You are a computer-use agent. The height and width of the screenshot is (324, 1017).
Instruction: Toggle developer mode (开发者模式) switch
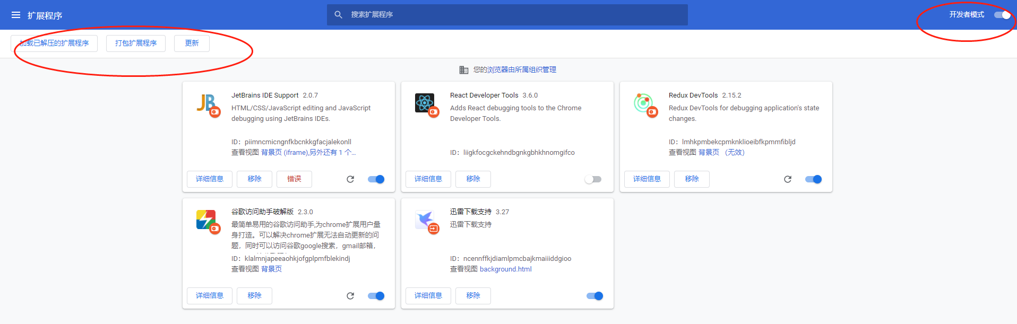pyautogui.click(x=1003, y=15)
